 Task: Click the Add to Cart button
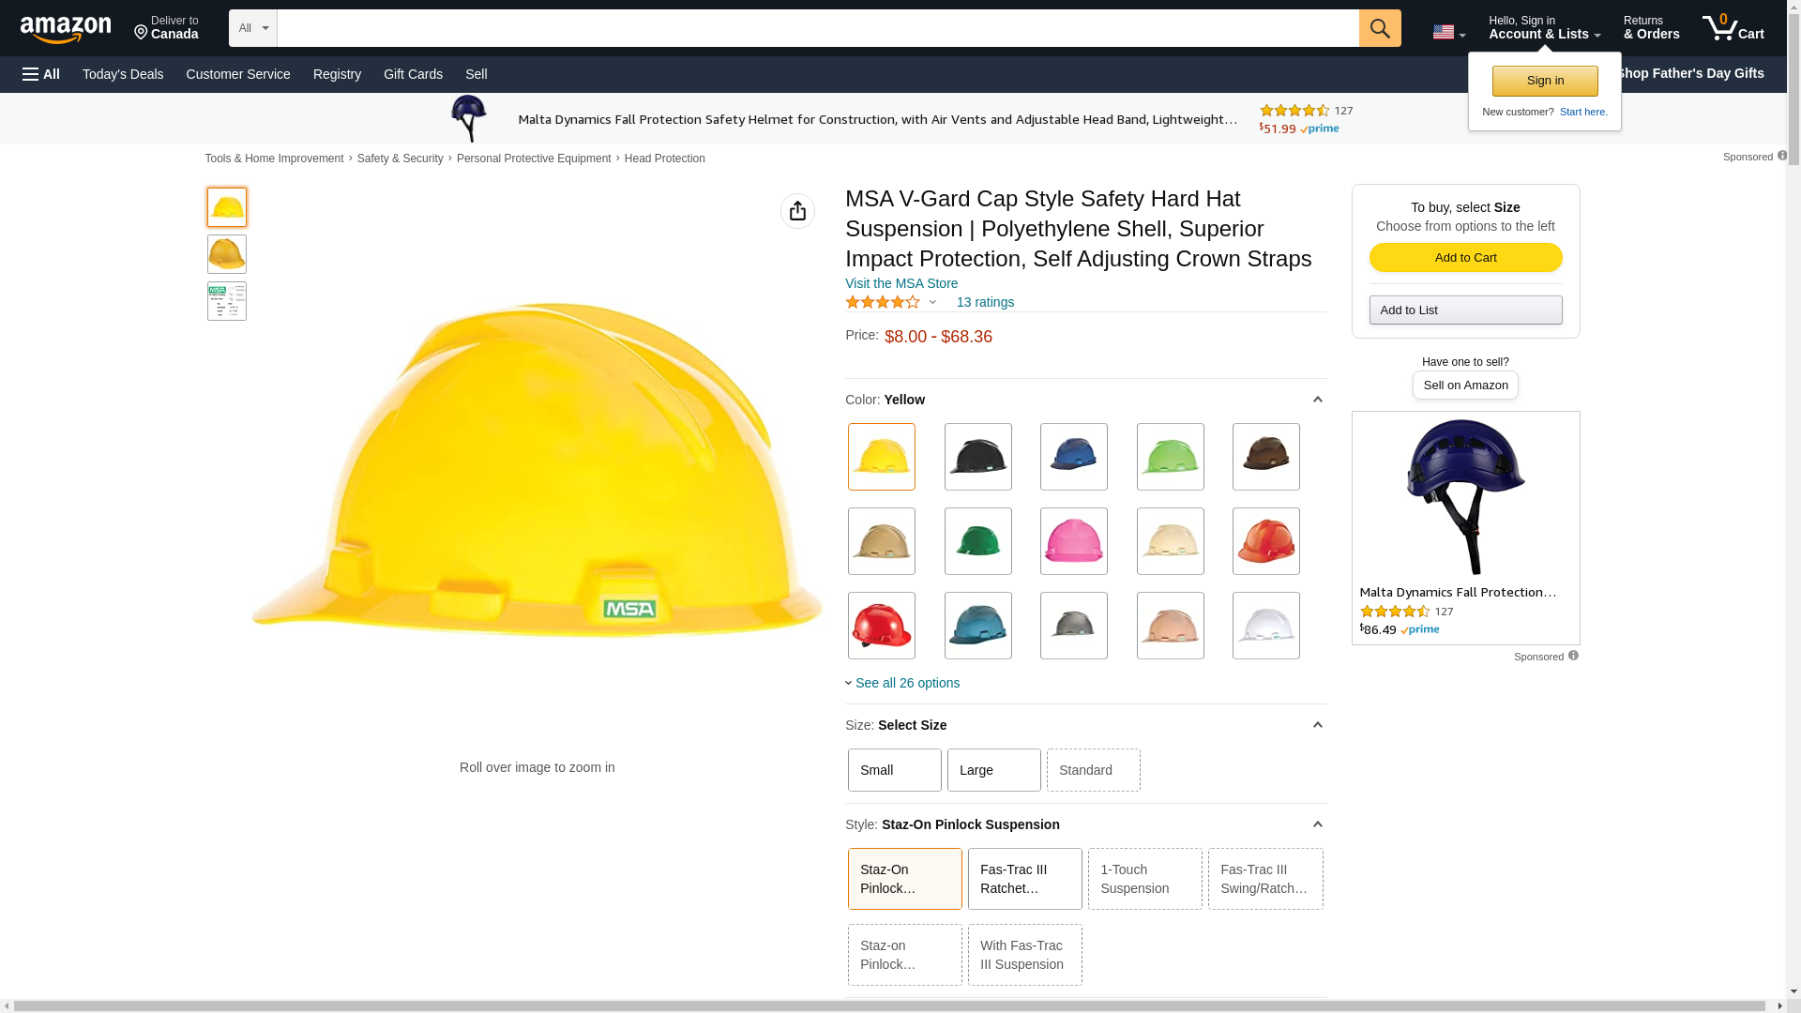[x=1465, y=257]
